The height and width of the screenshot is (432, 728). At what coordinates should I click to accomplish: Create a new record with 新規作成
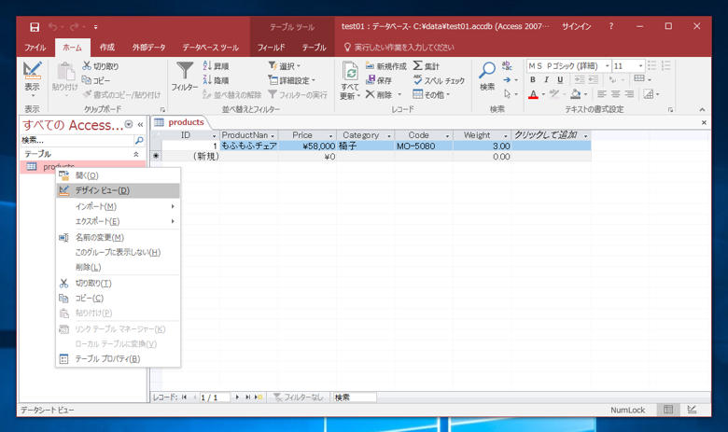tap(386, 66)
